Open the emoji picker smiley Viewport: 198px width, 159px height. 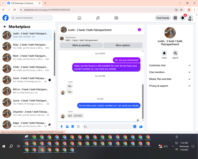[x=135, y=126]
